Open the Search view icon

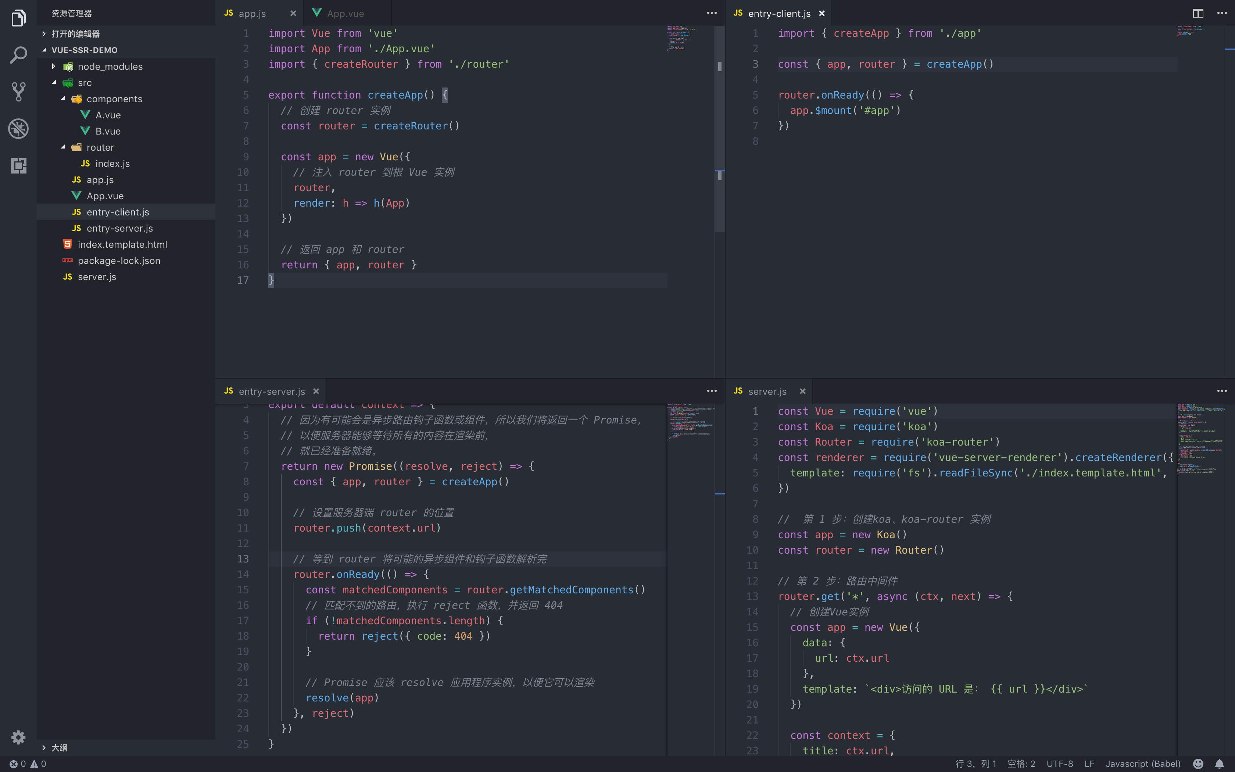(18, 55)
